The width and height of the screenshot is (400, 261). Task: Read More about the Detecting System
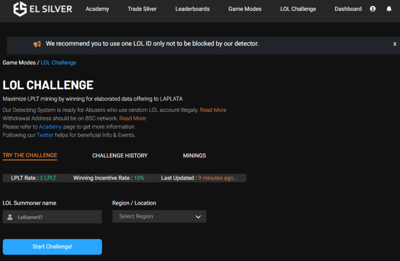(213, 110)
